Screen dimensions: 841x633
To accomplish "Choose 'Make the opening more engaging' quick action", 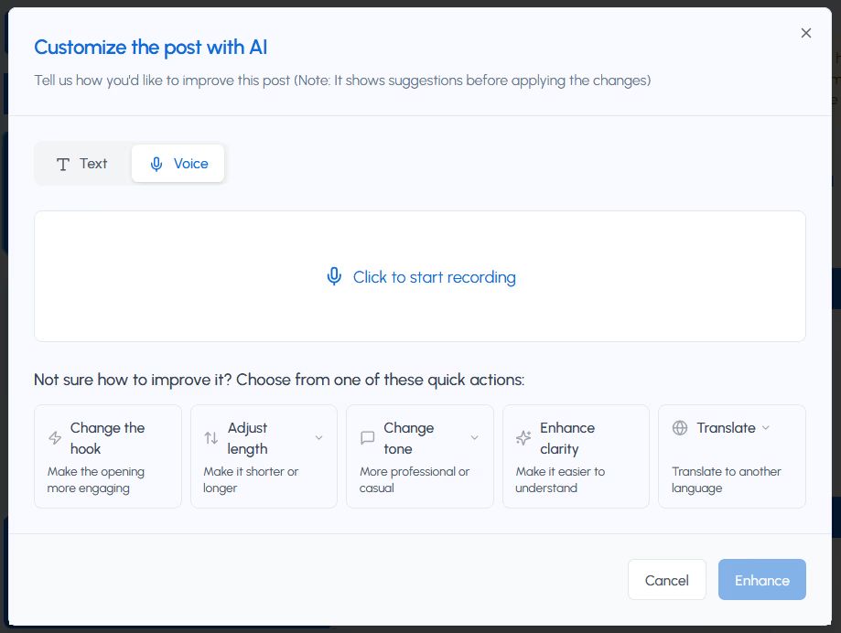I will [x=96, y=480].
